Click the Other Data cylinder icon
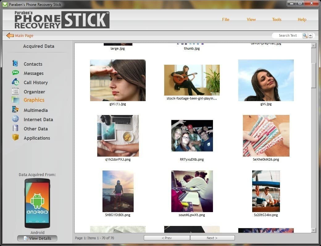Image resolution: width=321 pixels, height=246 pixels. point(15,128)
